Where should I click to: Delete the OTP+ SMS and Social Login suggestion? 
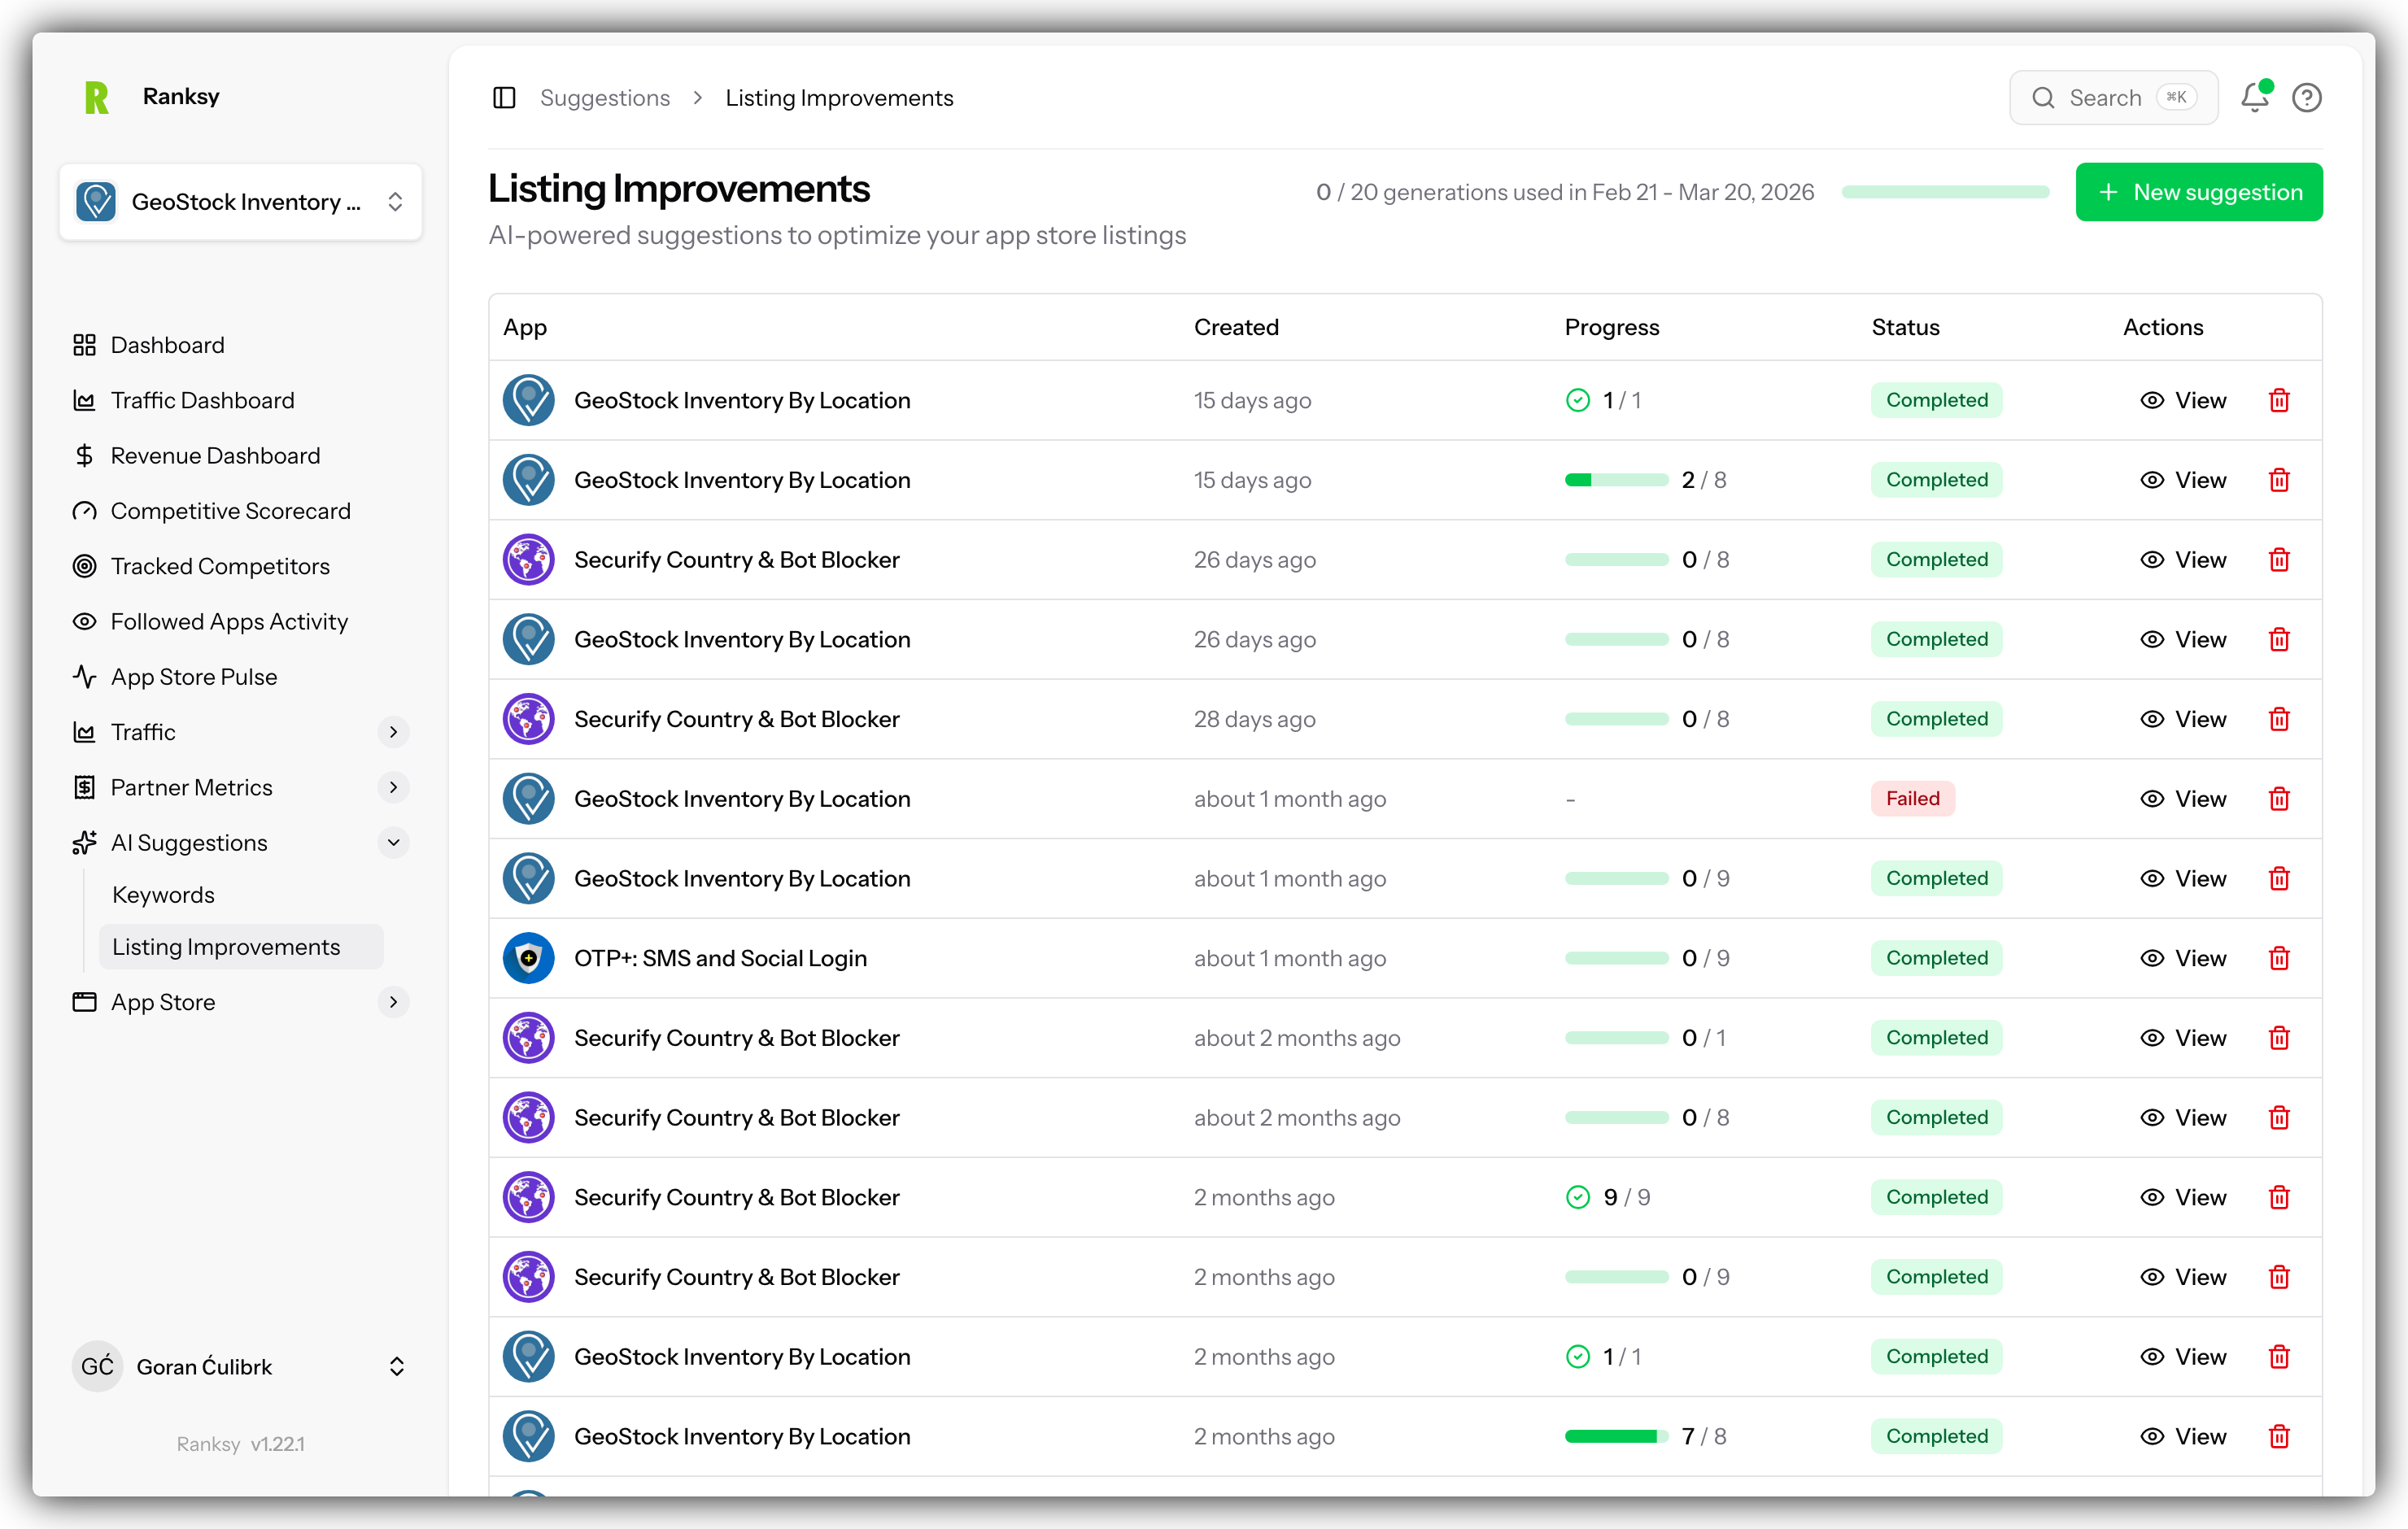click(2279, 958)
